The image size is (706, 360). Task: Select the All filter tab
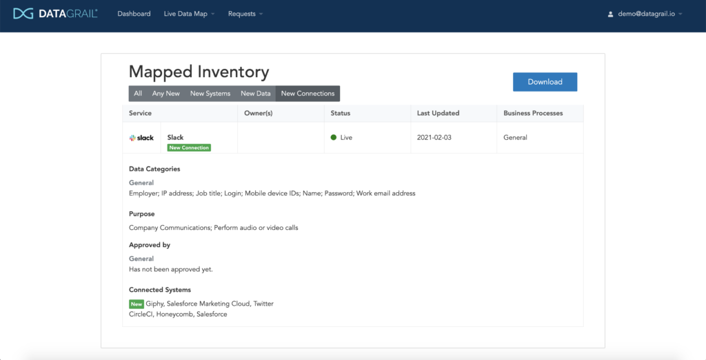(x=138, y=94)
